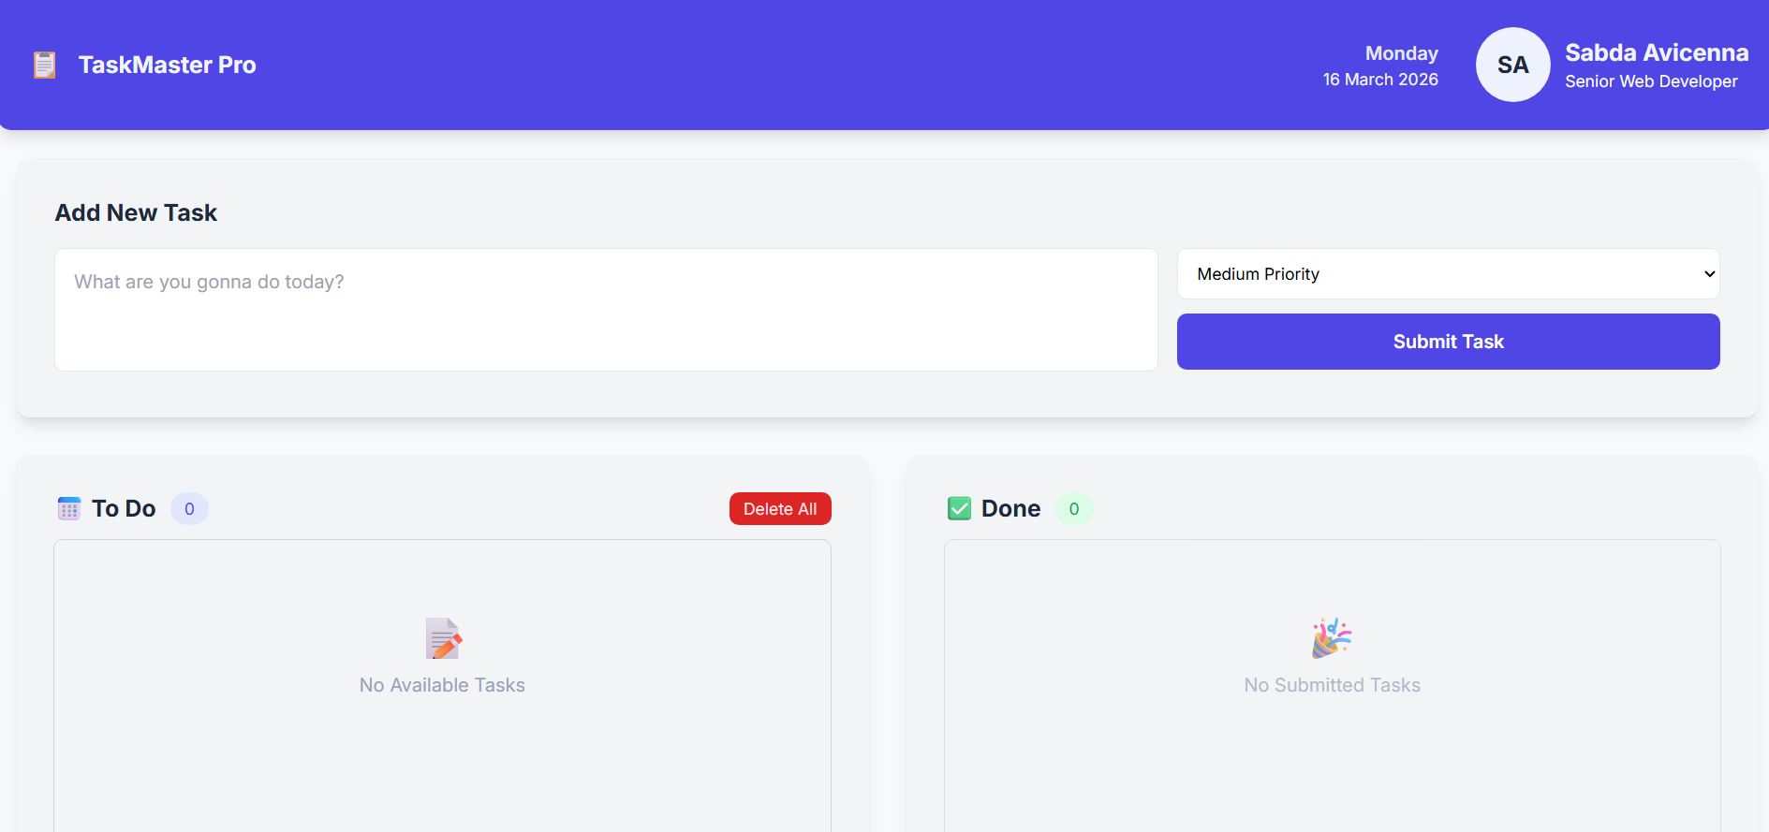The image size is (1769, 832).
Task: Click the No Available Tasks text
Action: tap(442, 685)
